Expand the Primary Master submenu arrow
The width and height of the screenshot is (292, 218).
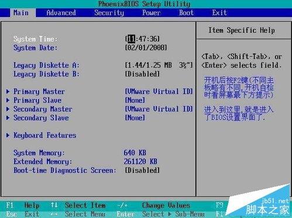(x=8, y=91)
